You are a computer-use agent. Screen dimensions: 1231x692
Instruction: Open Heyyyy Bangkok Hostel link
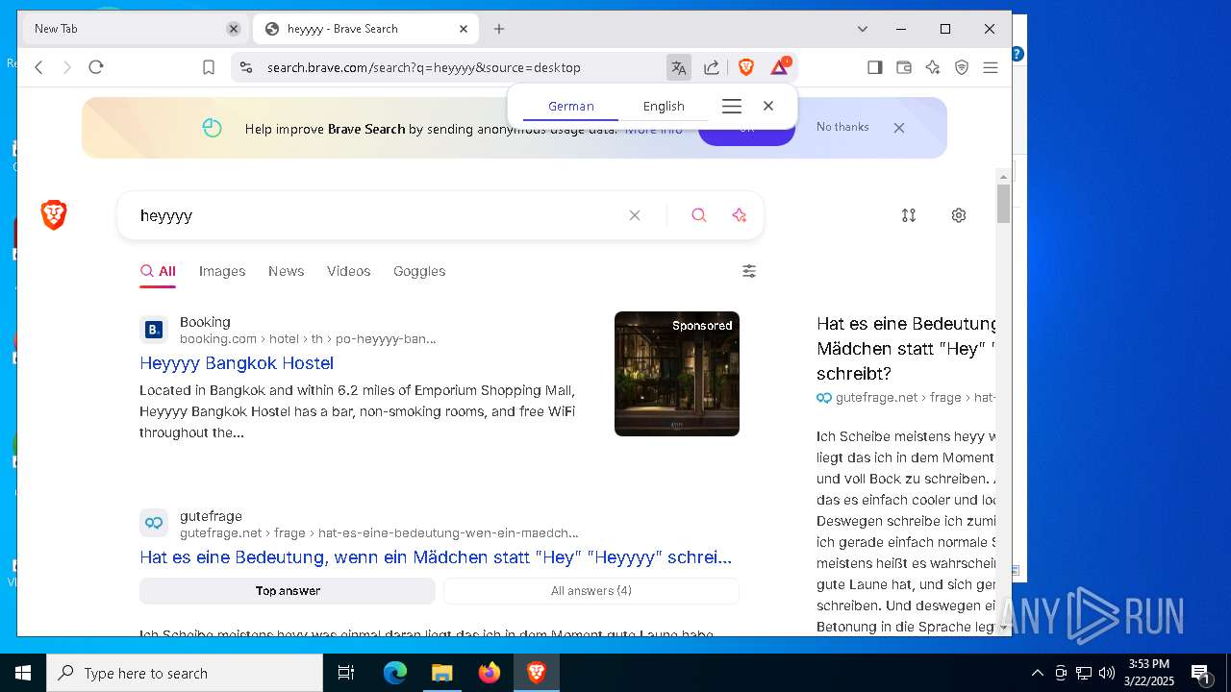(237, 363)
